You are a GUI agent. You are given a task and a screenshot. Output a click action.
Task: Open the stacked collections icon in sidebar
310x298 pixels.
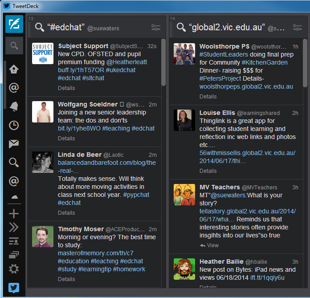[14, 255]
